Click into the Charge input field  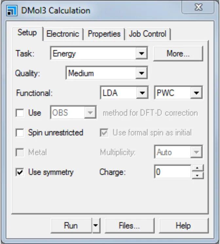tap(172, 172)
